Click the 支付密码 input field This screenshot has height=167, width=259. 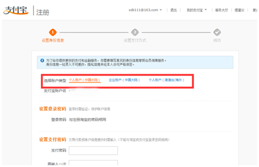click(93, 150)
